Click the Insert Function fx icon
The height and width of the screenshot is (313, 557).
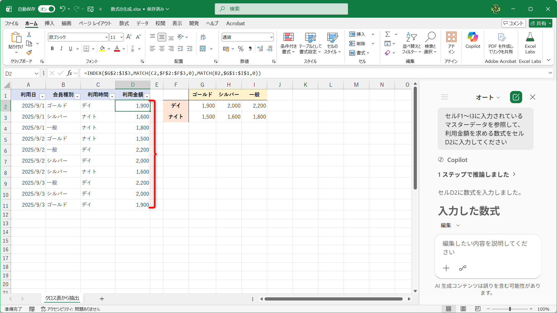(69, 73)
